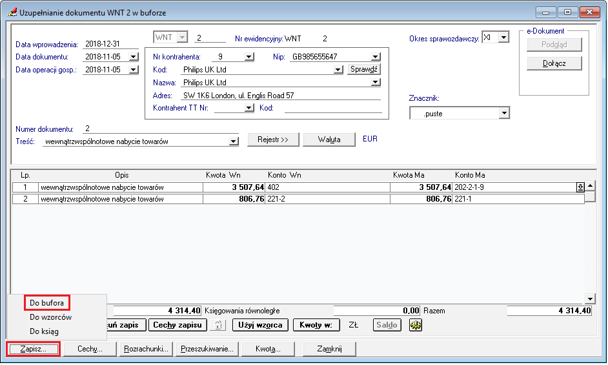Select Konto Ma cell 202-2-1-9
The image size is (608, 365).
coord(514,187)
